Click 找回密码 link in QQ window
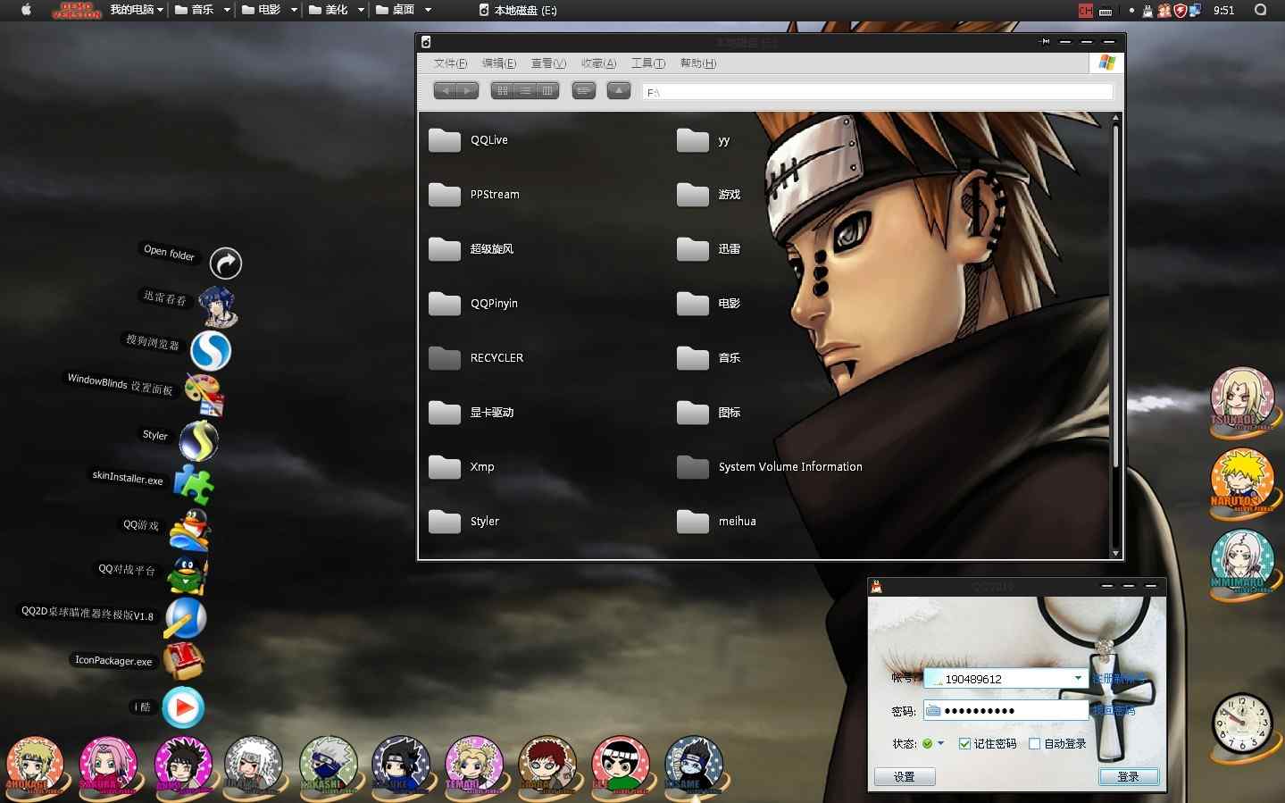The image size is (1285, 803). tap(1114, 710)
